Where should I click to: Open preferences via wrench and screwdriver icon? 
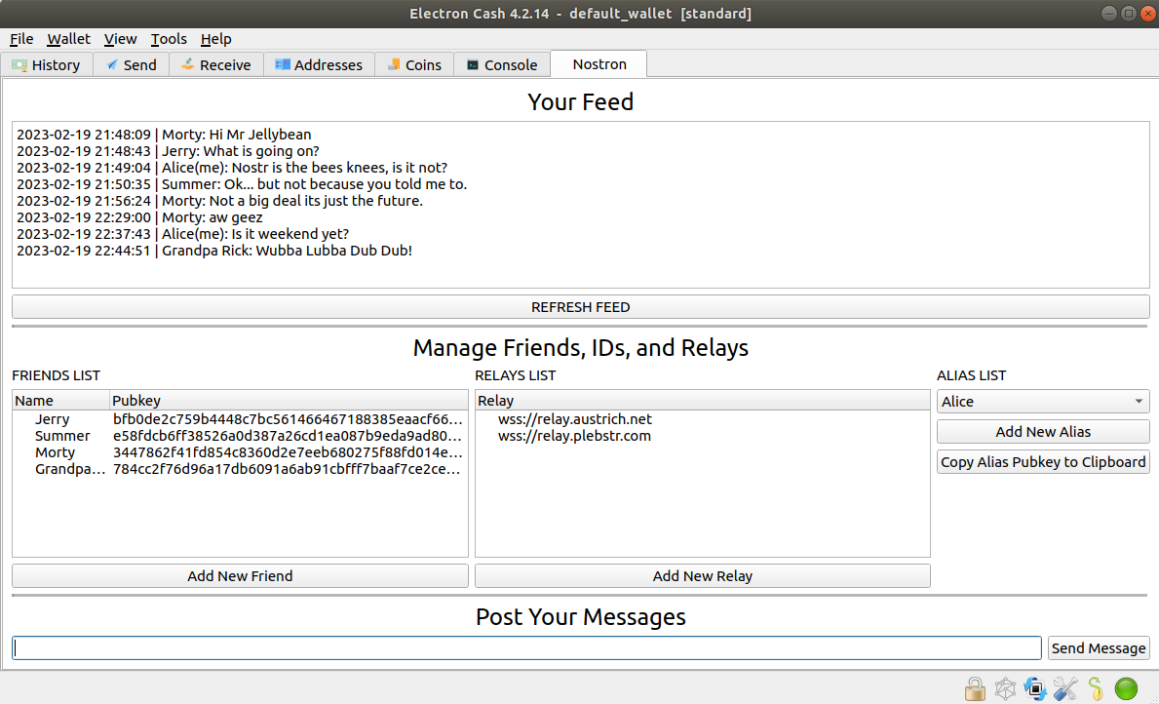[x=1065, y=688]
